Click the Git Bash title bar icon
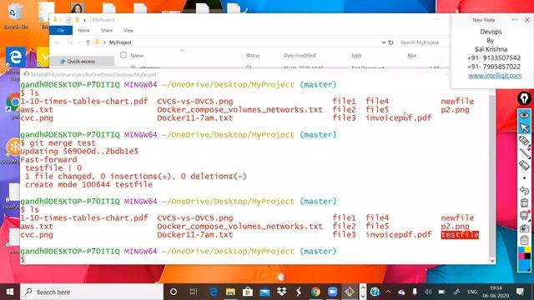Image resolution: width=534 pixels, height=300 pixels. click(x=26, y=74)
